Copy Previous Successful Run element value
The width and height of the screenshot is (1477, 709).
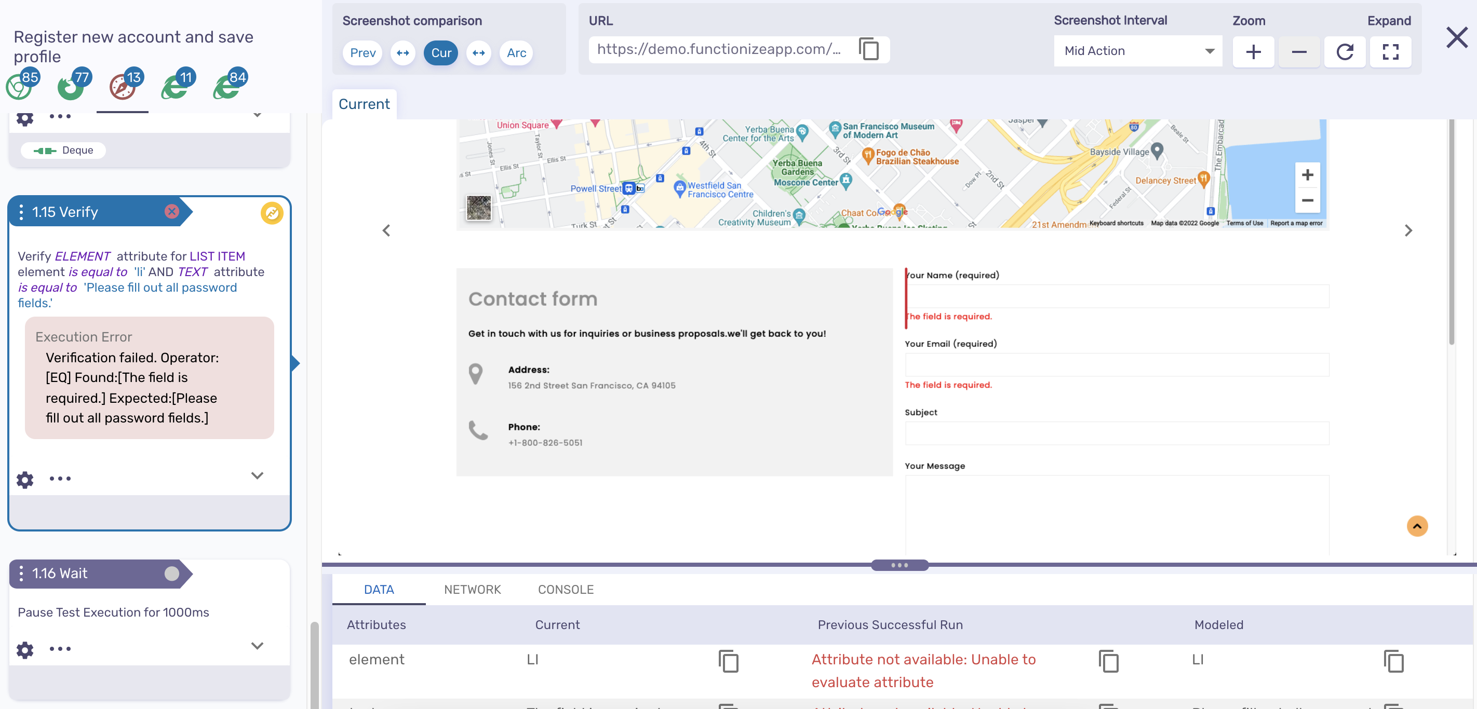[x=1108, y=661]
